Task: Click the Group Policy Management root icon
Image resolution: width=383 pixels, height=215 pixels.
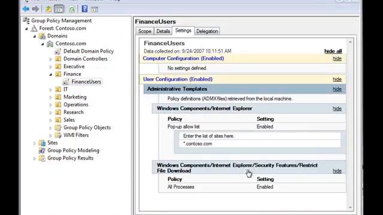Action: 26,20
